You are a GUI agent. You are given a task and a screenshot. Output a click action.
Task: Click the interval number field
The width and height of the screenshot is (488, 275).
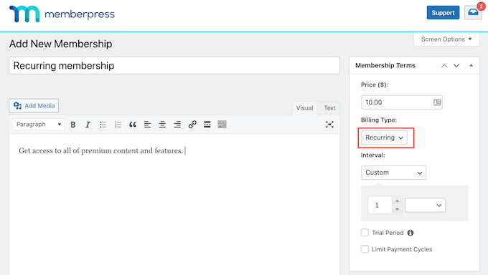(380, 205)
